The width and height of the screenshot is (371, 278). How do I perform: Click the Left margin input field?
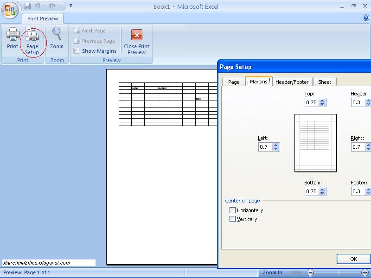point(265,147)
